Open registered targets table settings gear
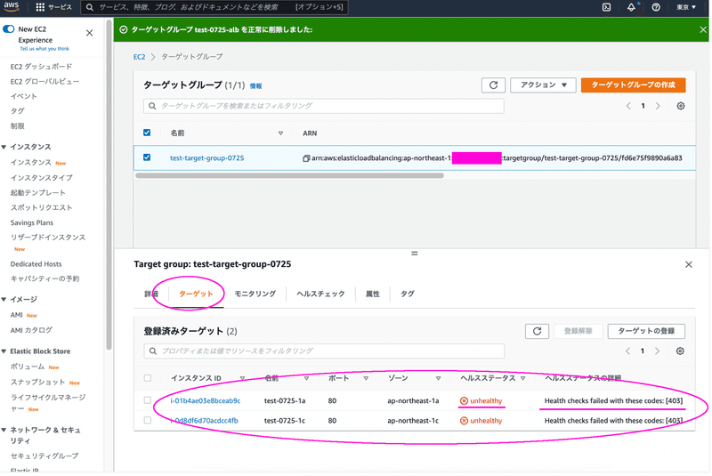 (680, 351)
